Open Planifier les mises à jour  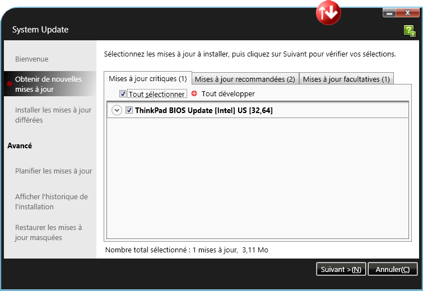click(x=54, y=171)
